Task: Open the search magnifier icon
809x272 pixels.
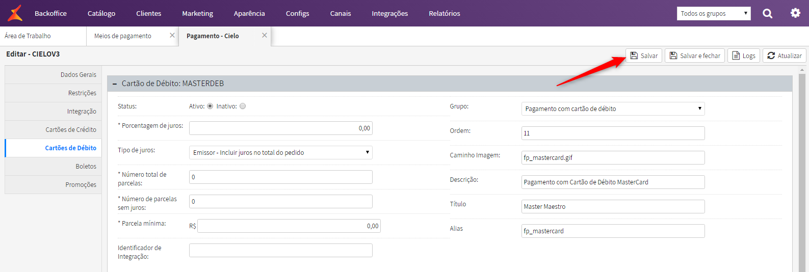Action: coord(767,13)
